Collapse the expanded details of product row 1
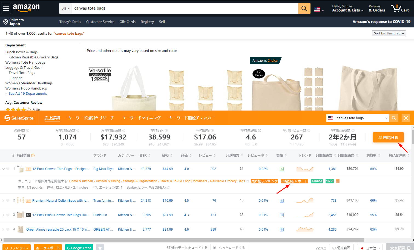414x250 pixels. pyautogui.click(x=3, y=169)
